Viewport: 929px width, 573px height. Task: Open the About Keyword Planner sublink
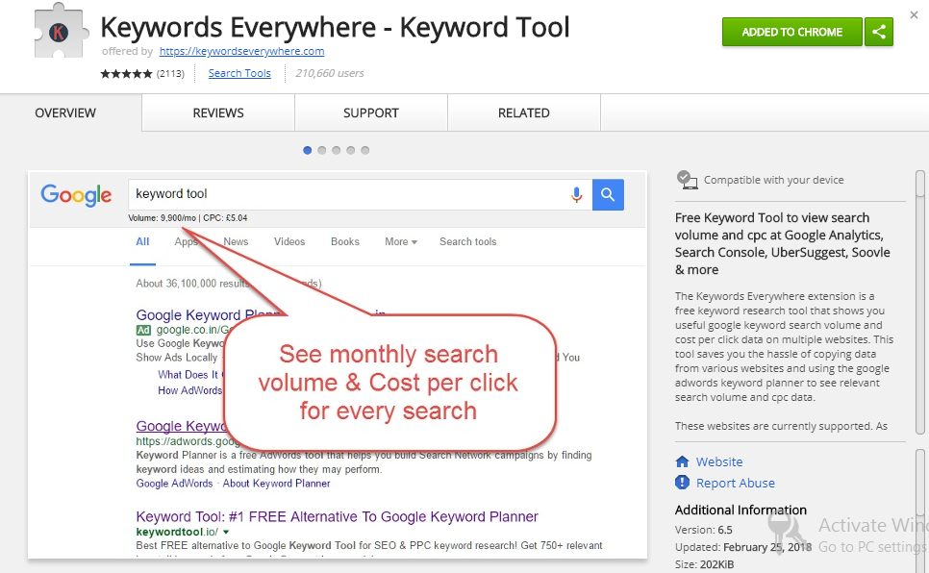tap(277, 484)
